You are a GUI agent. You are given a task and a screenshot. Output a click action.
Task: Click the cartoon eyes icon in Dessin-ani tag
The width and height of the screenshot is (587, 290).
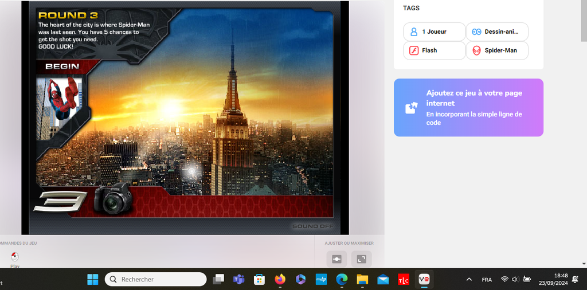[x=476, y=32]
